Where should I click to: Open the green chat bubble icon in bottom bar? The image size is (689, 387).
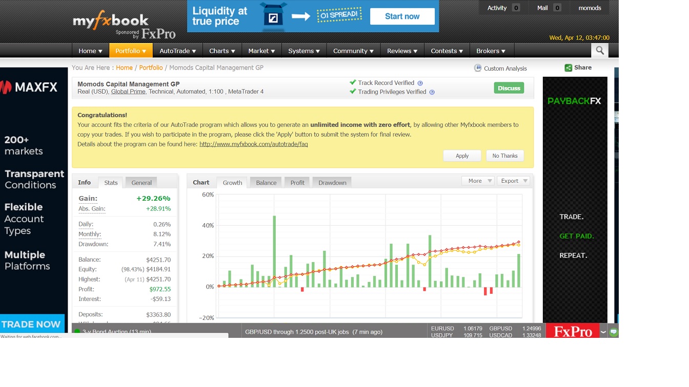tap(614, 331)
